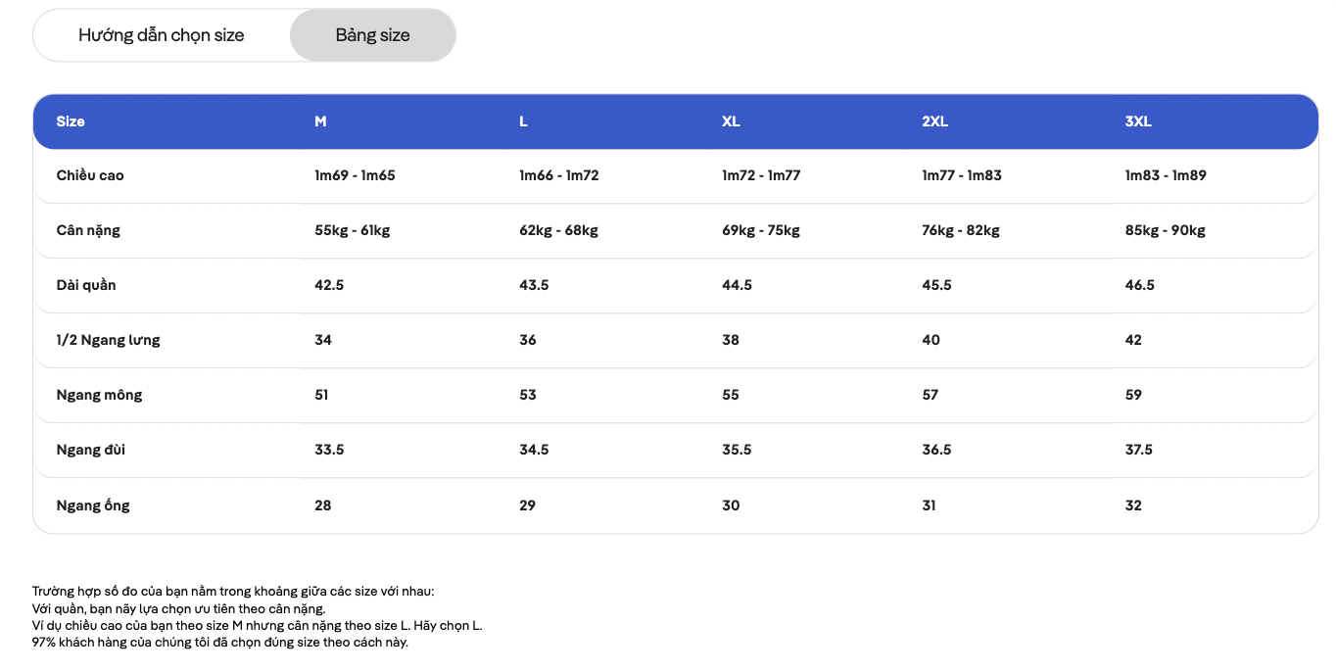Select the Chiều cao row label

coord(90,175)
